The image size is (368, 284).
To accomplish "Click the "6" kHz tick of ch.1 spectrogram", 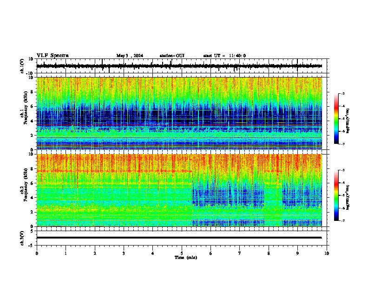I will click(33, 106).
